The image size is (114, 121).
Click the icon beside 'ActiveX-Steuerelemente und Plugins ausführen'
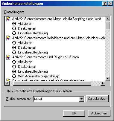pyautogui.click(x=8, y=57)
